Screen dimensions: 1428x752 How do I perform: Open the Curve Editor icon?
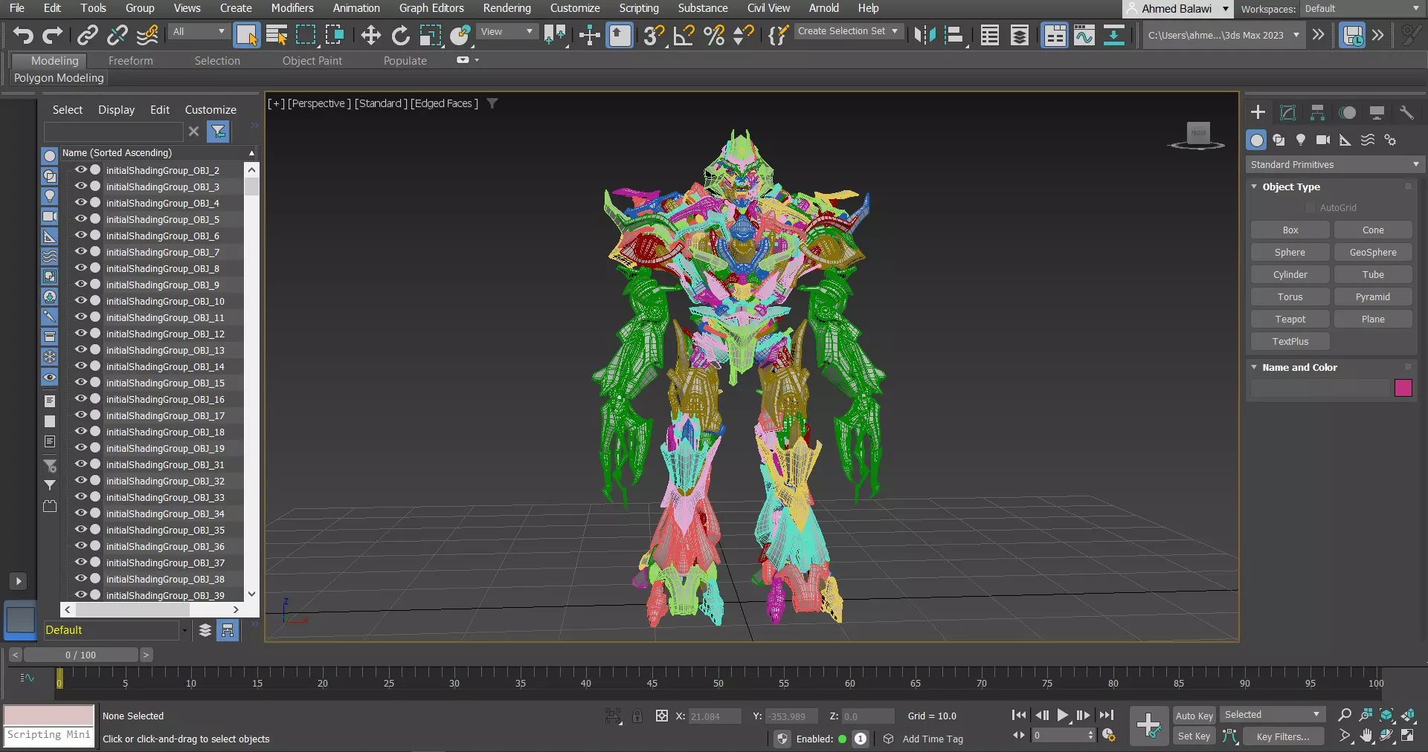(1084, 35)
